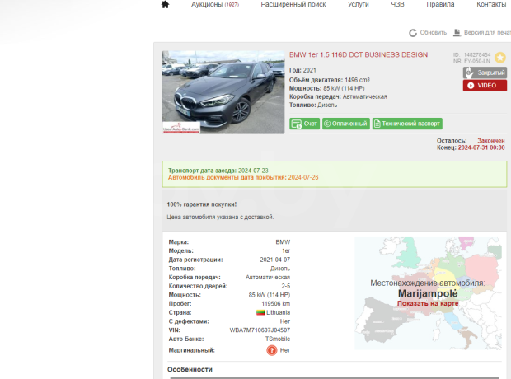The height and width of the screenshot is (379, 511).
Task: Click the Маргинальный question mark icon
Action: click(271, 350)
